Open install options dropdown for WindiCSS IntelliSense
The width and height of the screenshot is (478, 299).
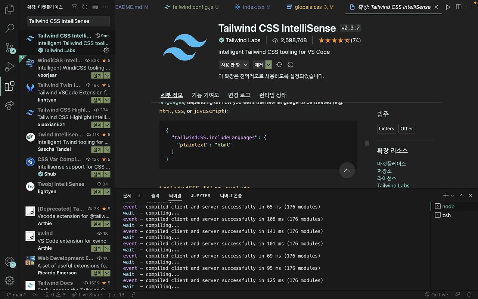coord(107,75)
